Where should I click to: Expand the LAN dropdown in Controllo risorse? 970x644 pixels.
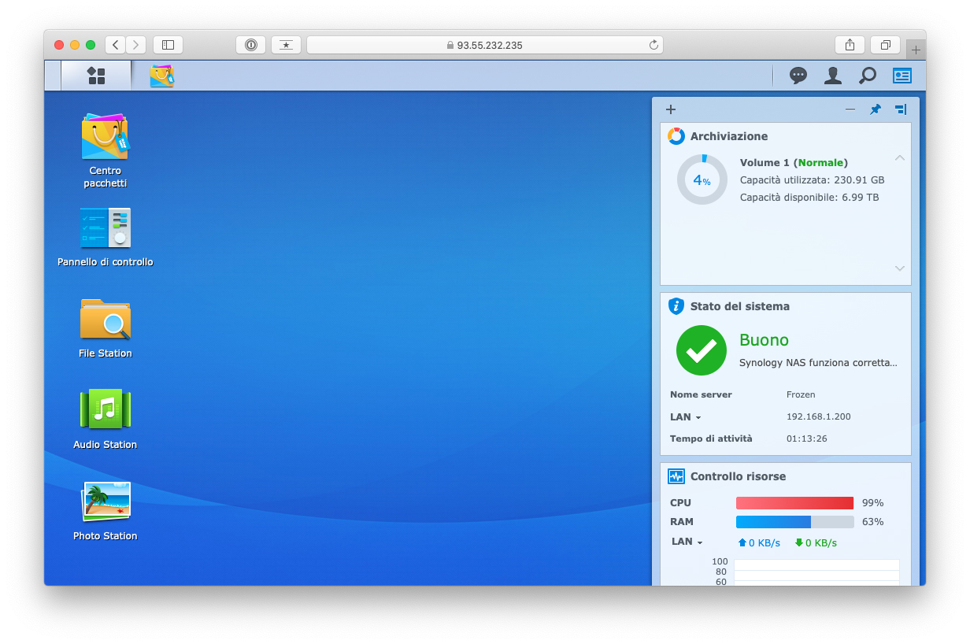pos(687,542)
